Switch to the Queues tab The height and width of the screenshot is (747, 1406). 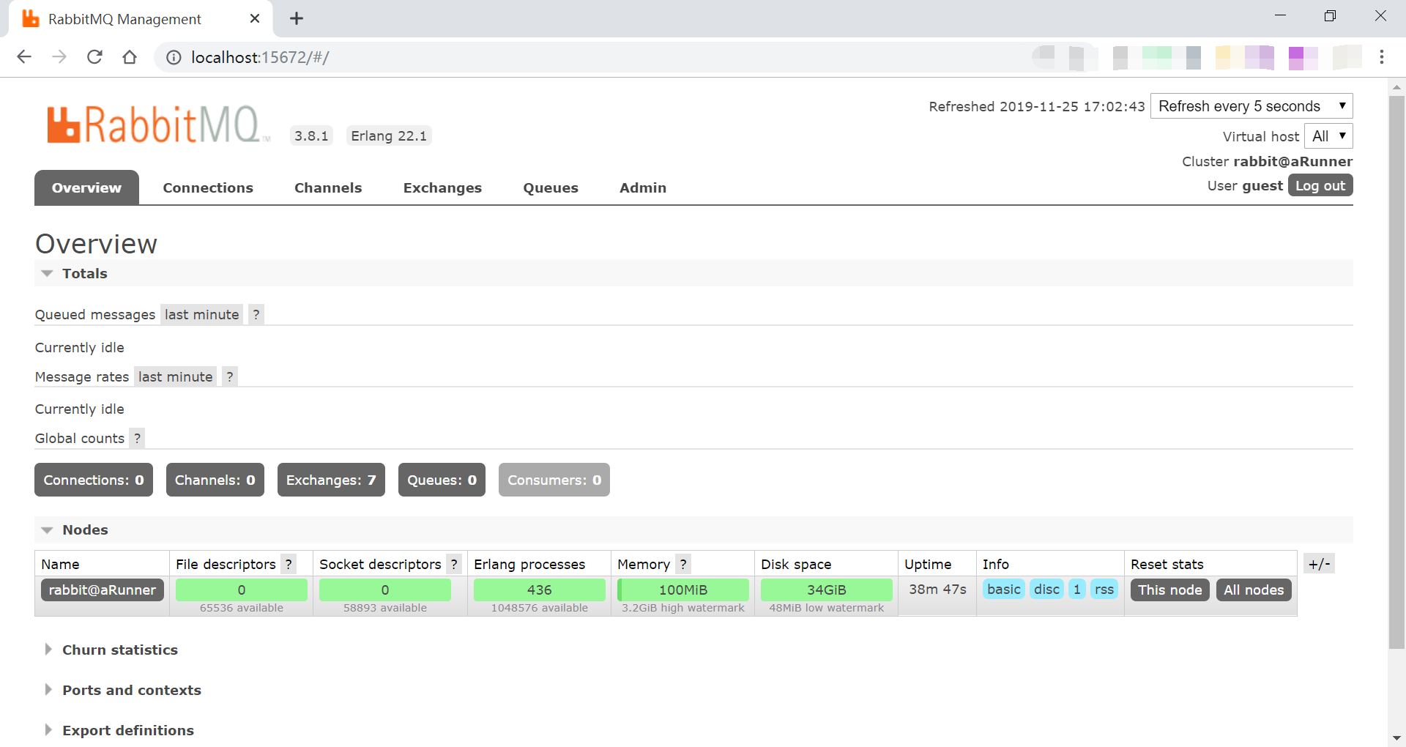click(x=551, y=188)
